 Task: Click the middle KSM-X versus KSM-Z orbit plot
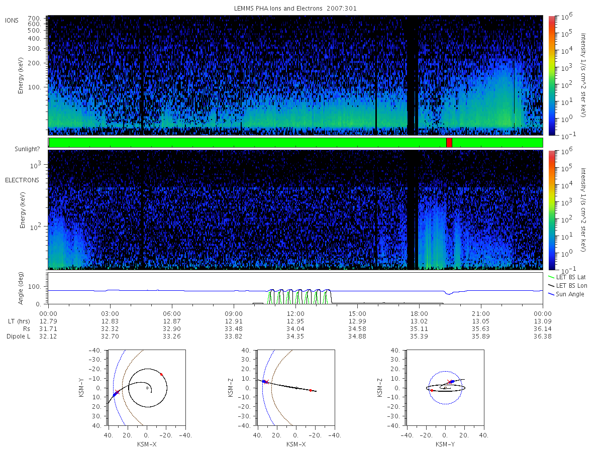(x=295, y=388)
